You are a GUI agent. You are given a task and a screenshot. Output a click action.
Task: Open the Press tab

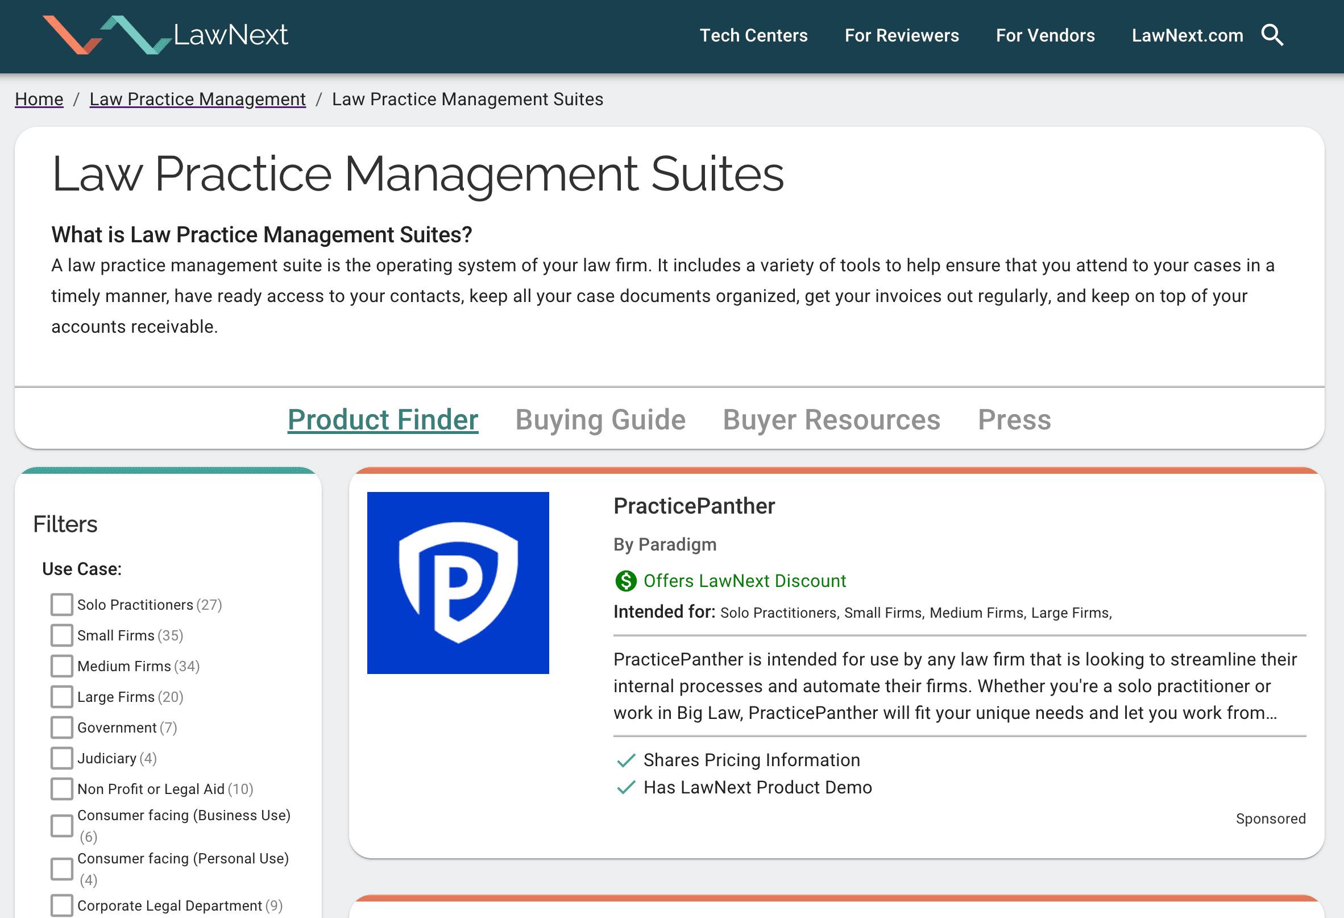click(x=1014, y=419)
